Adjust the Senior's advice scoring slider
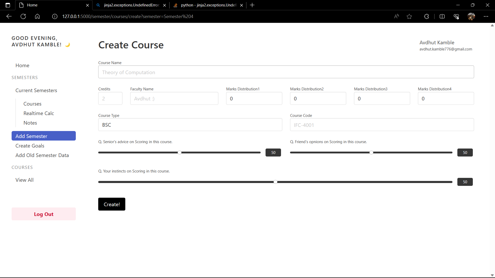Viewport: 495px width, 278px height. [x=180, y=153]
